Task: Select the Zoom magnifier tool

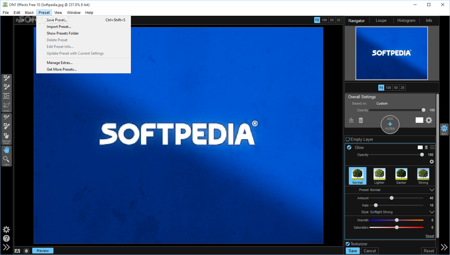Action: tap(6, 159)
